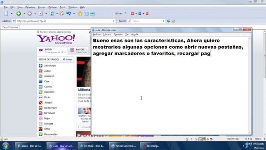Select the INICIO tab on Yahoo page
The height and width of the screenshot is (150, 266).
[52, 51]
